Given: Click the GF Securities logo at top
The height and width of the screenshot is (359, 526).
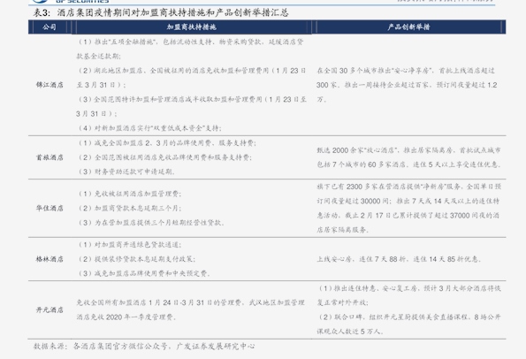Looking at the screenshot, I should tap(71, 2).
